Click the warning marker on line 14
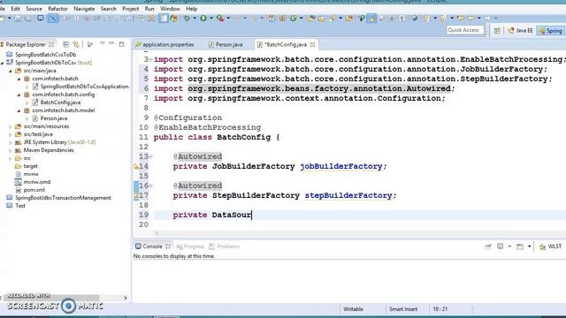This screenshot has width=566, height=318. 135,167
